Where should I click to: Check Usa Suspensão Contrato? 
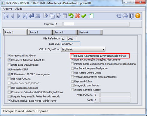coord(9,88)
